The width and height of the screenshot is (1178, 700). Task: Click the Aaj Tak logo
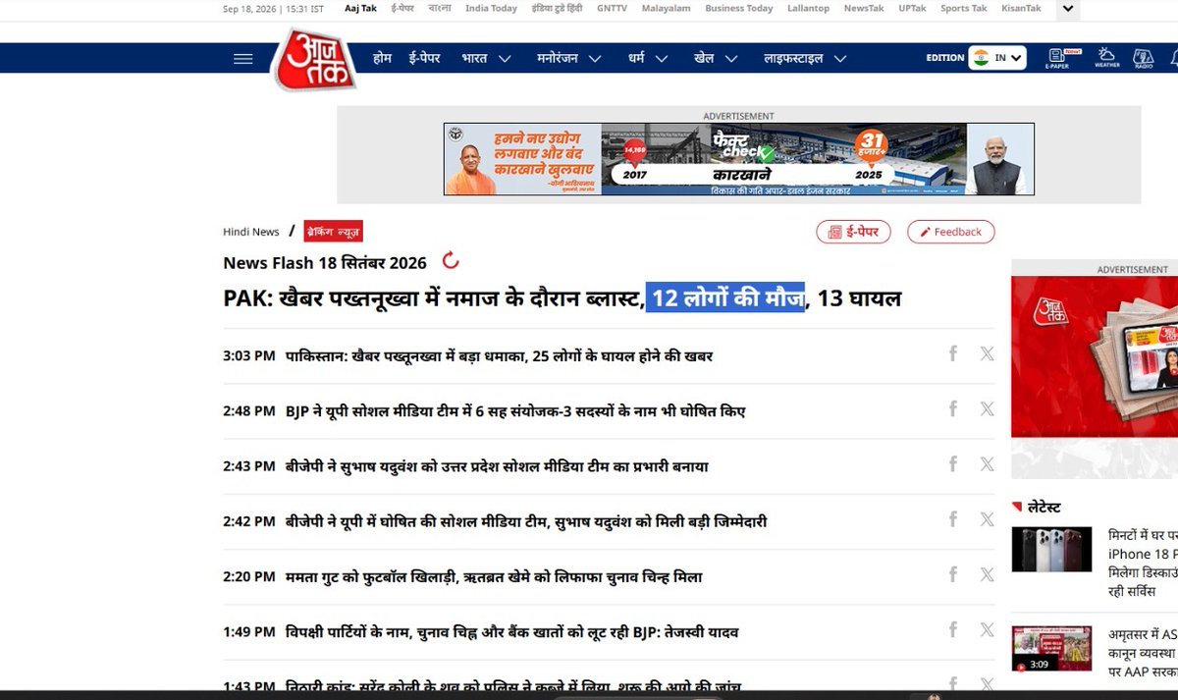[x=314, y=60]
